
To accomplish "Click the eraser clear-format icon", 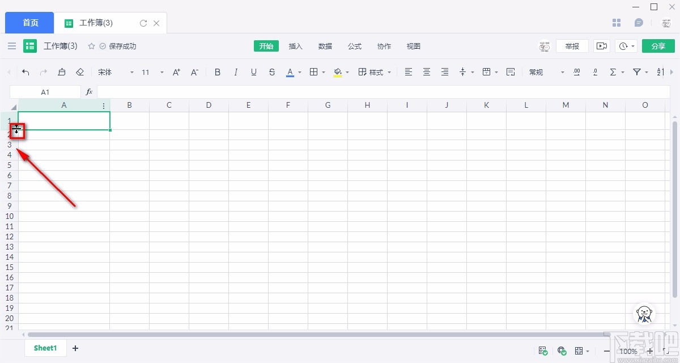I will coord(80,72).
